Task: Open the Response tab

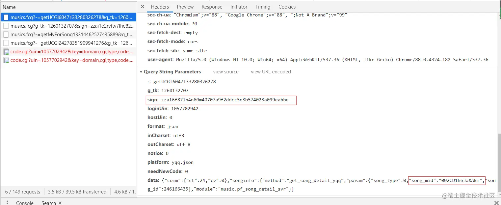Action: tap(212, 7)
